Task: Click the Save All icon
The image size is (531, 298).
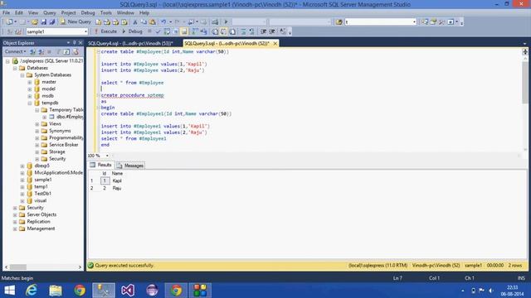Action: pyautogui.click(x=51, y=22)
